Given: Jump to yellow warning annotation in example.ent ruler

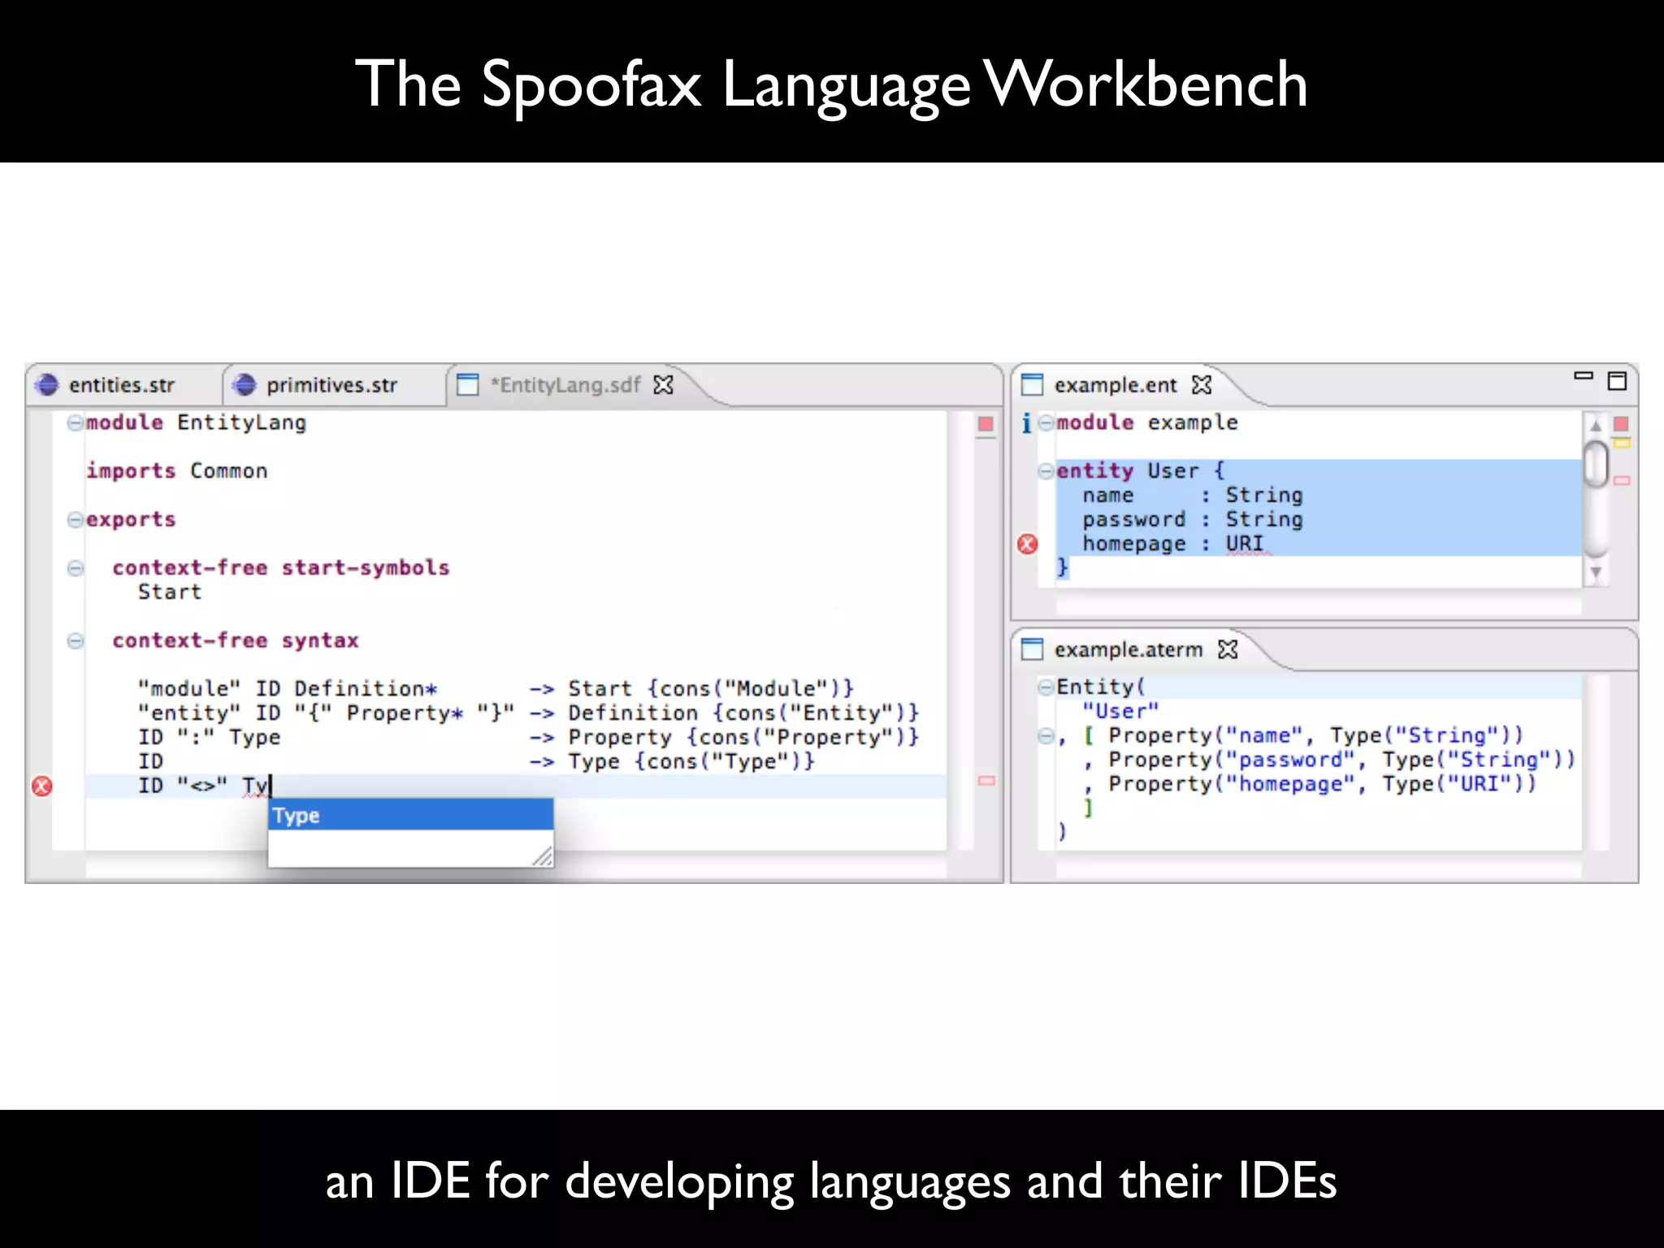Looking at the screenshot, I should [x=1622, y=444].
